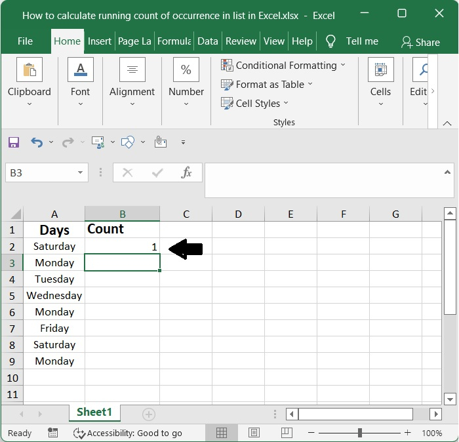The image size is (459, 442).
Task: Click the Save icon in quick access toolbar
Action: pyautogui.click(x=14, y=142)
